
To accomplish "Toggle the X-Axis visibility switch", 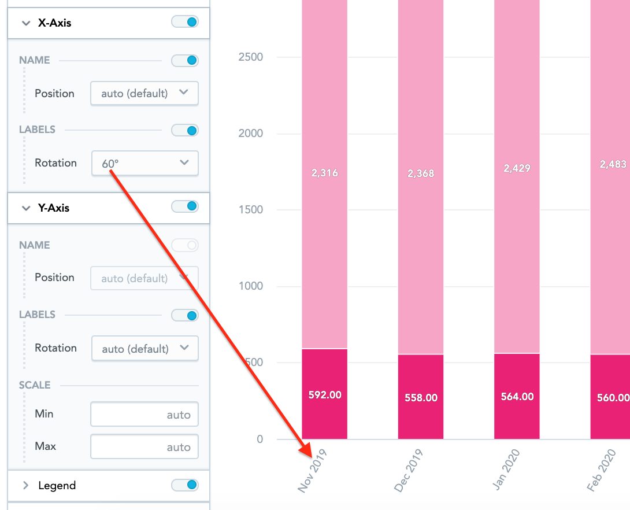I will click(185, 23).
